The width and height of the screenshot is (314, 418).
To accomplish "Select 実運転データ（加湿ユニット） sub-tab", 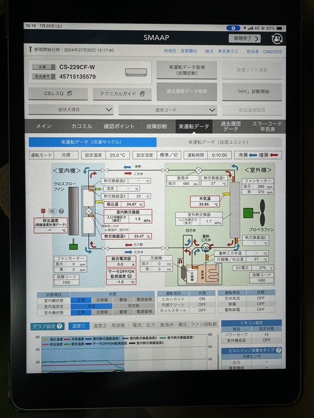I will coord(219,142).
